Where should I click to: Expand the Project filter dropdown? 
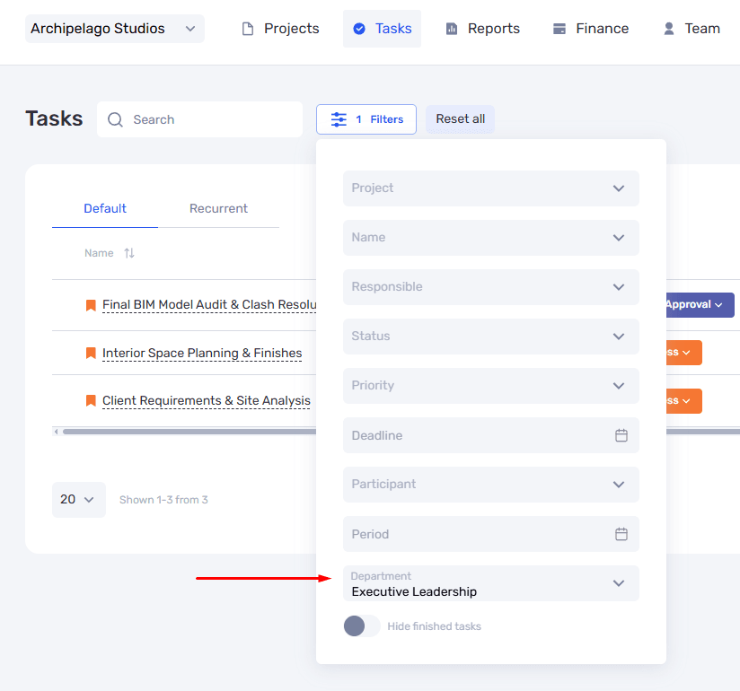pos(491,188)
